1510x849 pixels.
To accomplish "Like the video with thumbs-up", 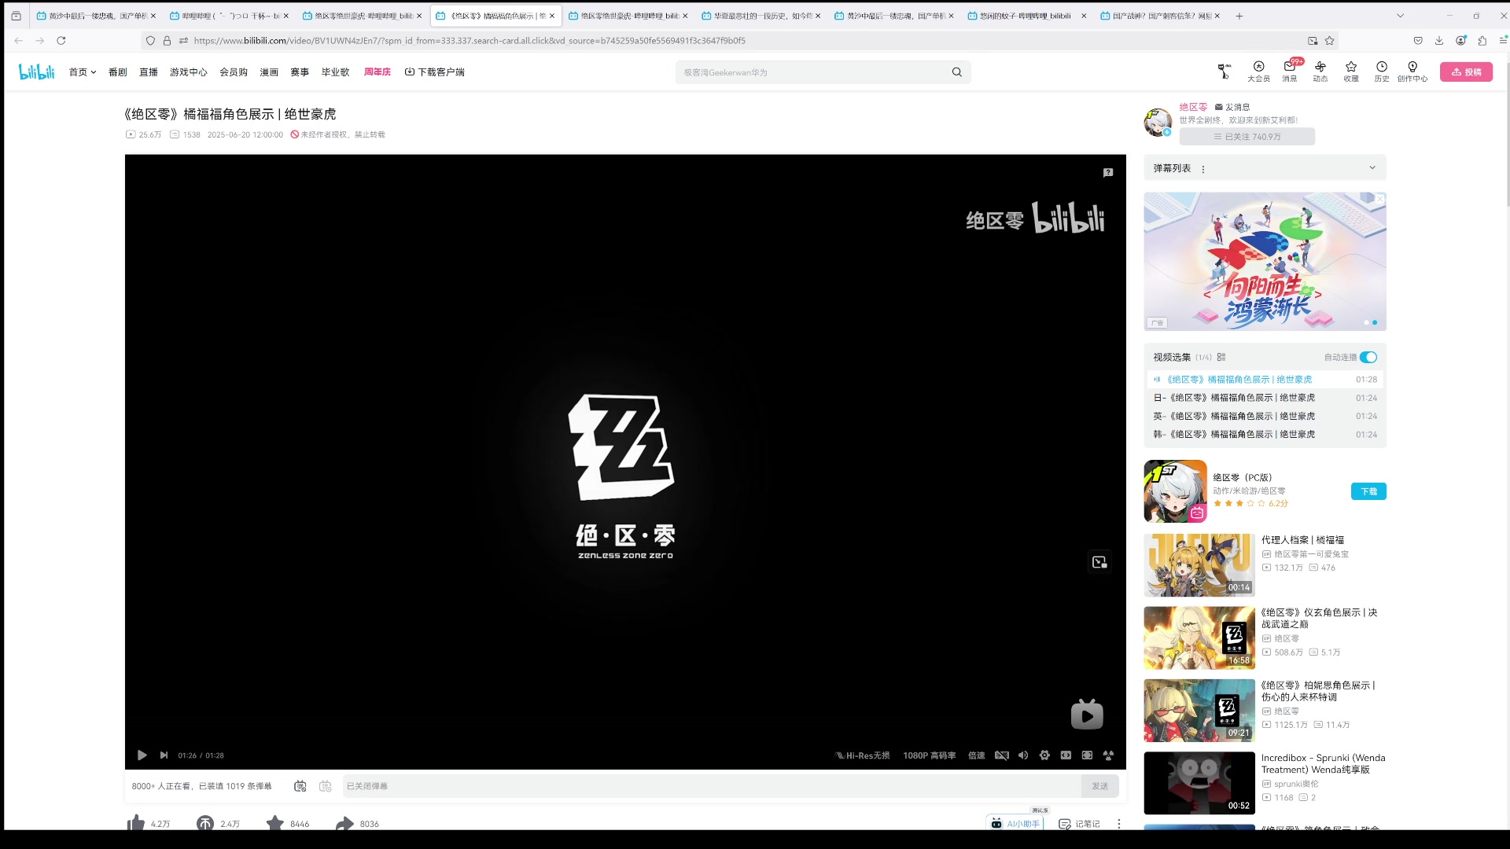I will point(136,823).
